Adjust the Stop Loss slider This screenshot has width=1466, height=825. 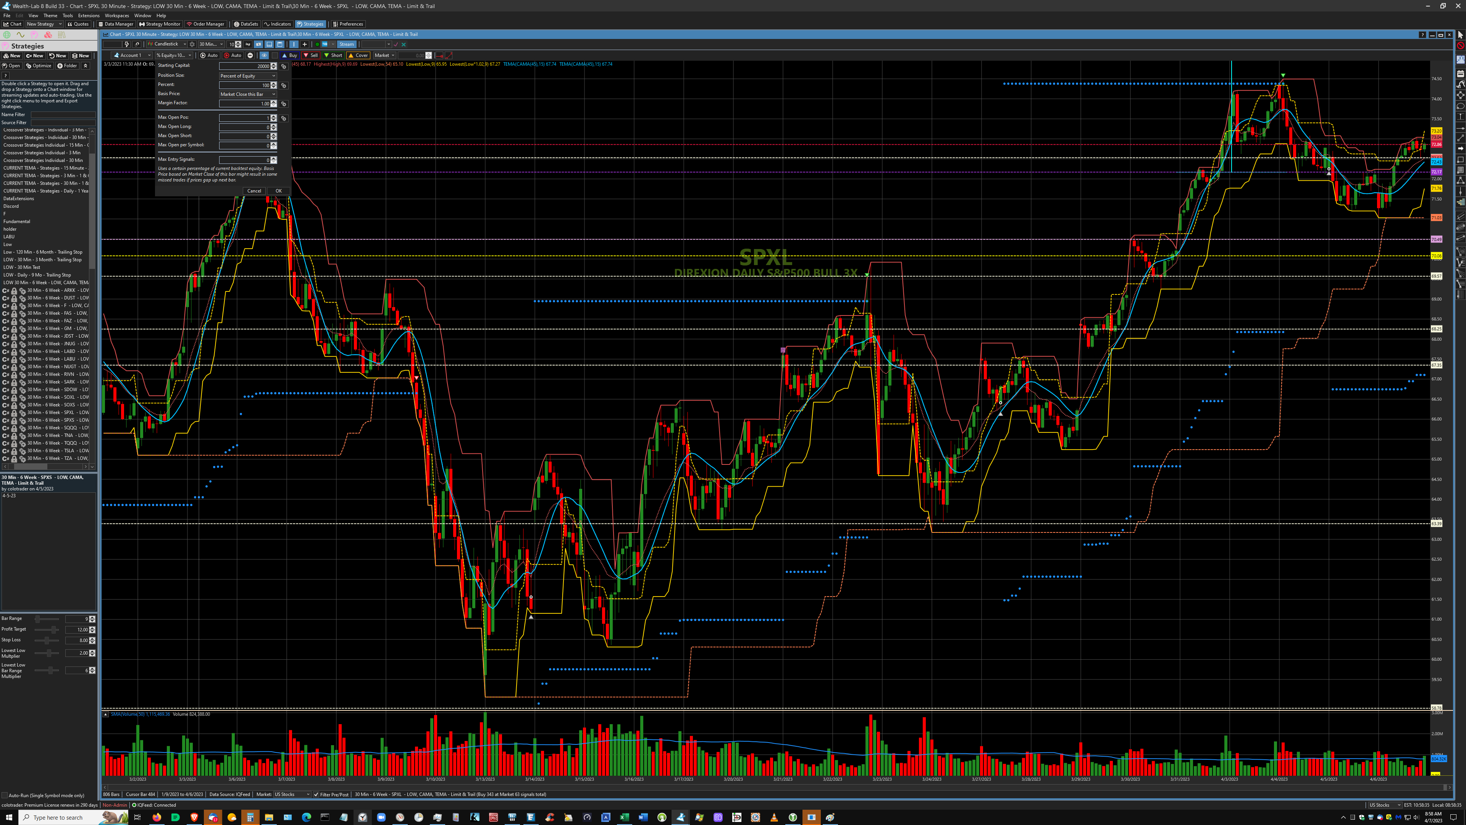coord(47,641)
